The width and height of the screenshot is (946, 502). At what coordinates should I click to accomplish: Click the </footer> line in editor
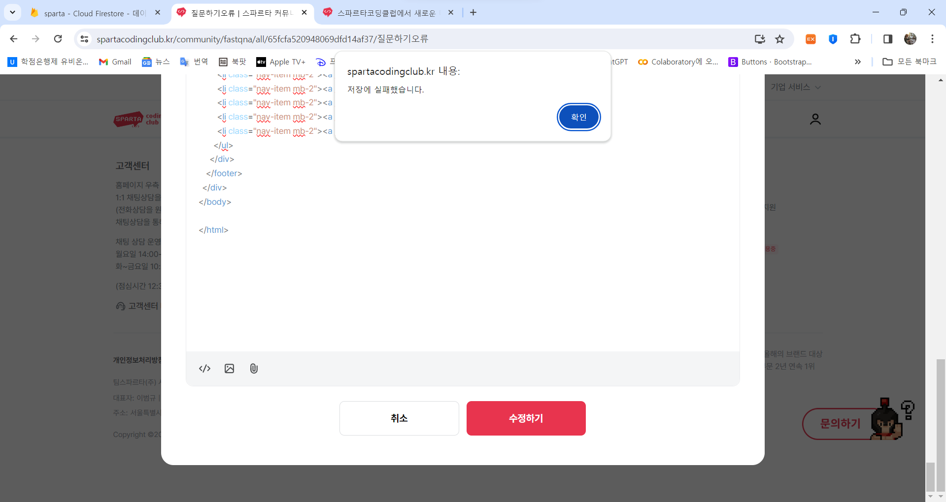point(224,173)
